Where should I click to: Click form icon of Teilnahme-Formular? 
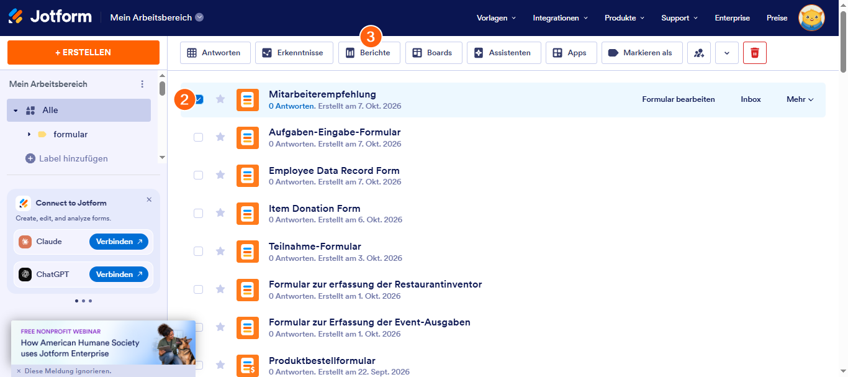tap(248, 252)
